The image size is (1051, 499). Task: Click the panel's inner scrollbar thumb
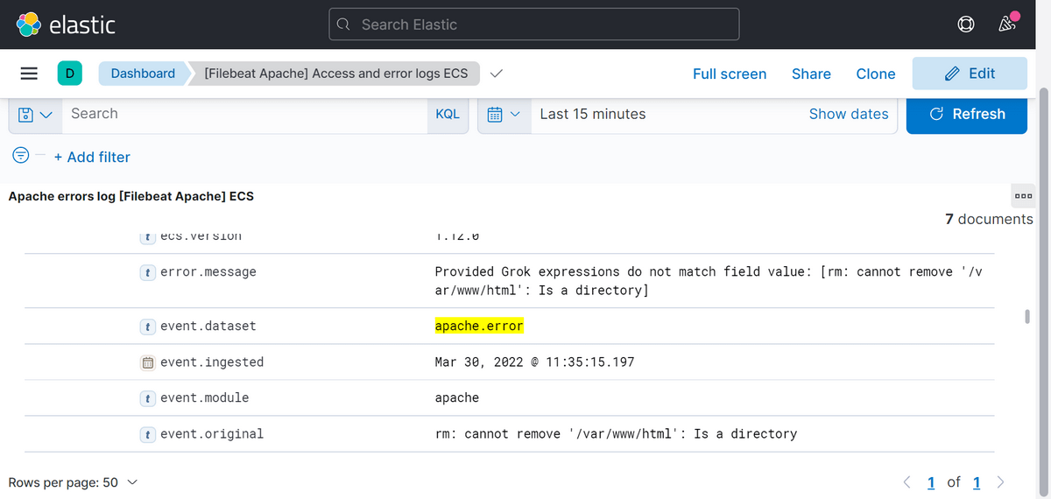1027,316
